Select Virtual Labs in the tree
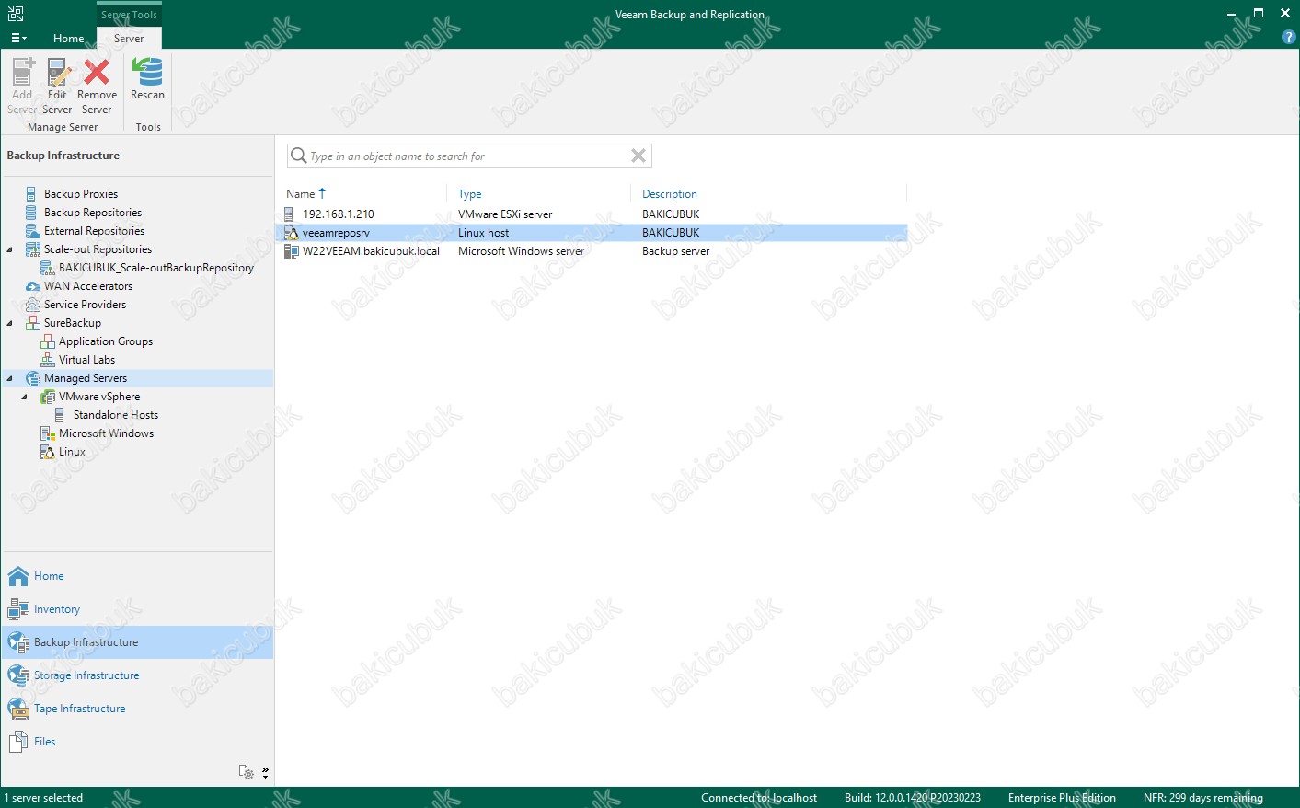The image size is (1300, 808). (86, 360)
